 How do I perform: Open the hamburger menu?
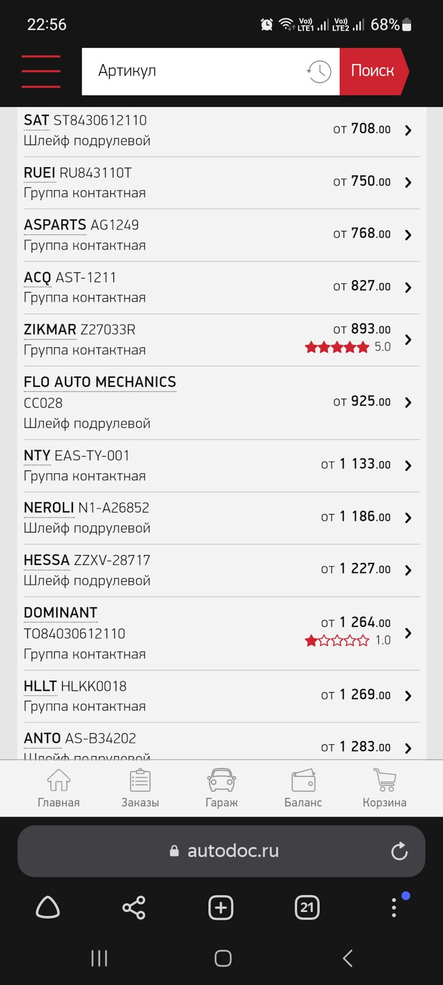coord(41,71)
